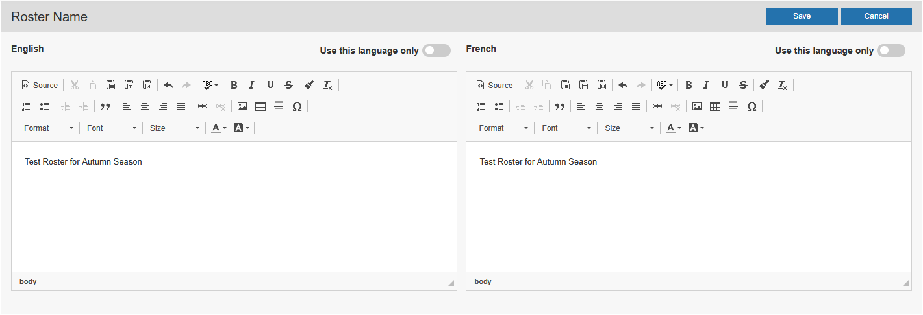Image resolution: width=923 pixels, height=315 pixels.
Task: Save the roster name
Action: pos(802,16)
